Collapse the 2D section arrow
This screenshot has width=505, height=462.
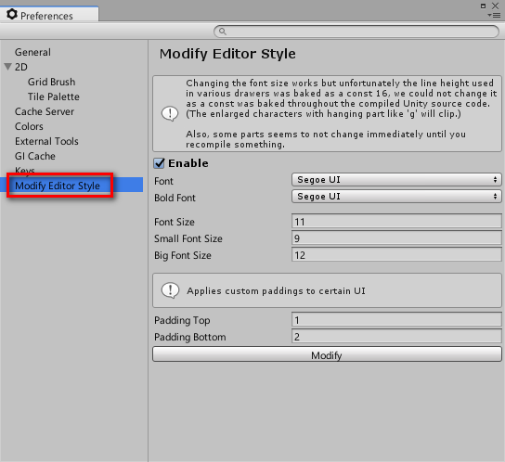pos(7,67)
